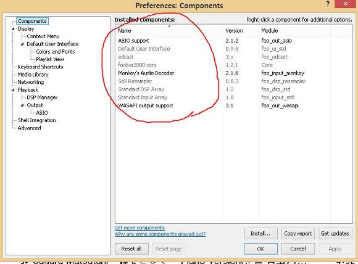Select WASAPI output support component
358x264 pixels.
[x=146, y=105]
